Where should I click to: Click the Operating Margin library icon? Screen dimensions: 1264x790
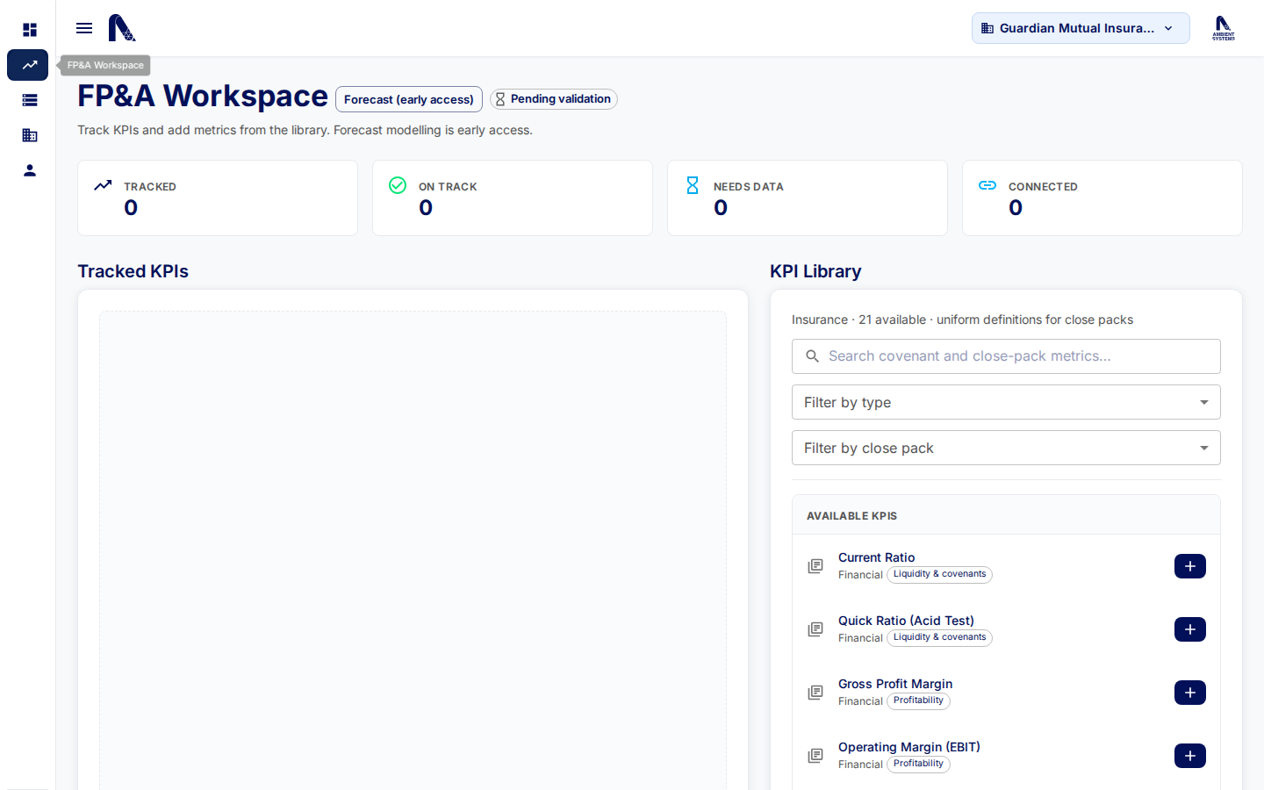pyautogui.click(x=815, y=756)
